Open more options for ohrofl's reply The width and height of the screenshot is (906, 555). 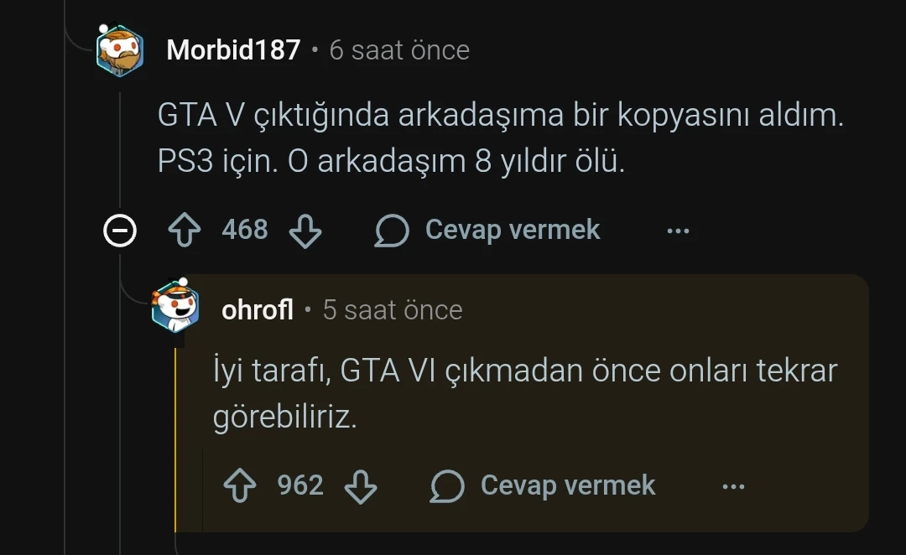(x=733, y=486)
